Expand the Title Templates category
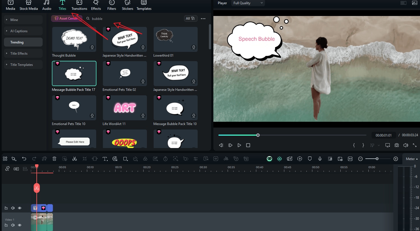Viewport: 420px width, 231px height. click(x=23, y=64)
